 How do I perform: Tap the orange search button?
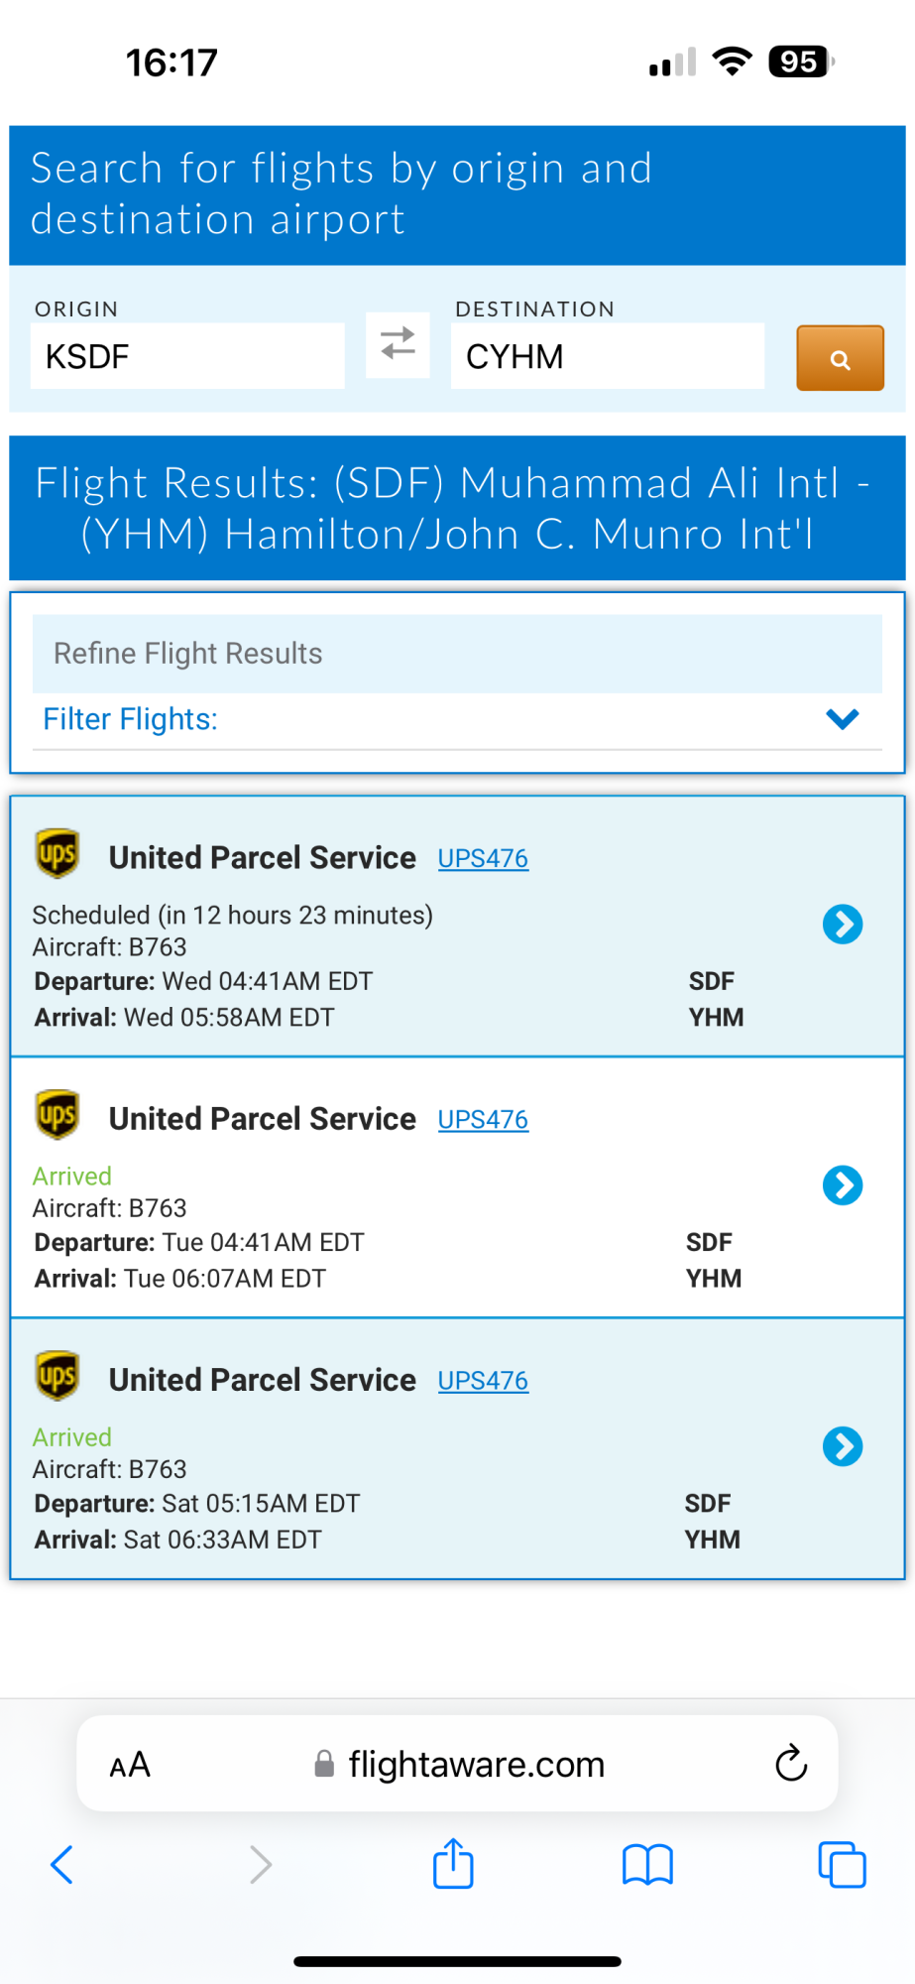pyautogui.click(x=840, y=358)
